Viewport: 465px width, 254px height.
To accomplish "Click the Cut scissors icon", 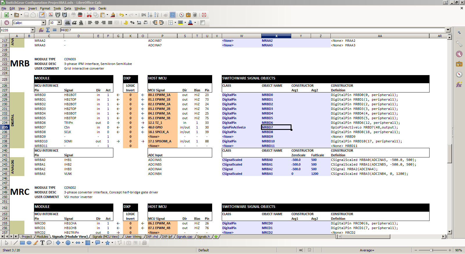I will pos(89,15).
